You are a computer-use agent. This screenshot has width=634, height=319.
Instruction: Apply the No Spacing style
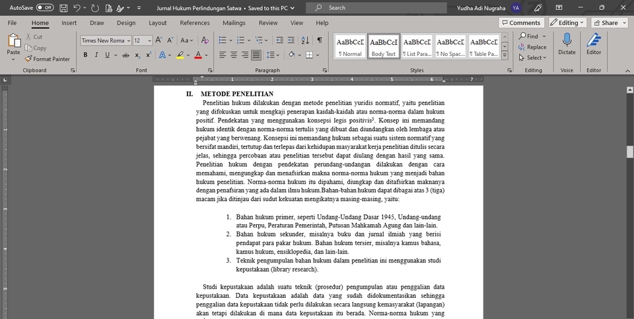(450, 46)
